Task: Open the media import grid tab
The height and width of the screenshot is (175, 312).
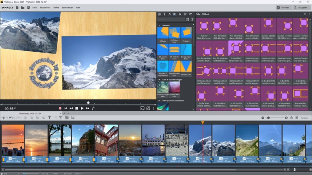Action: (x=159, y=14)
